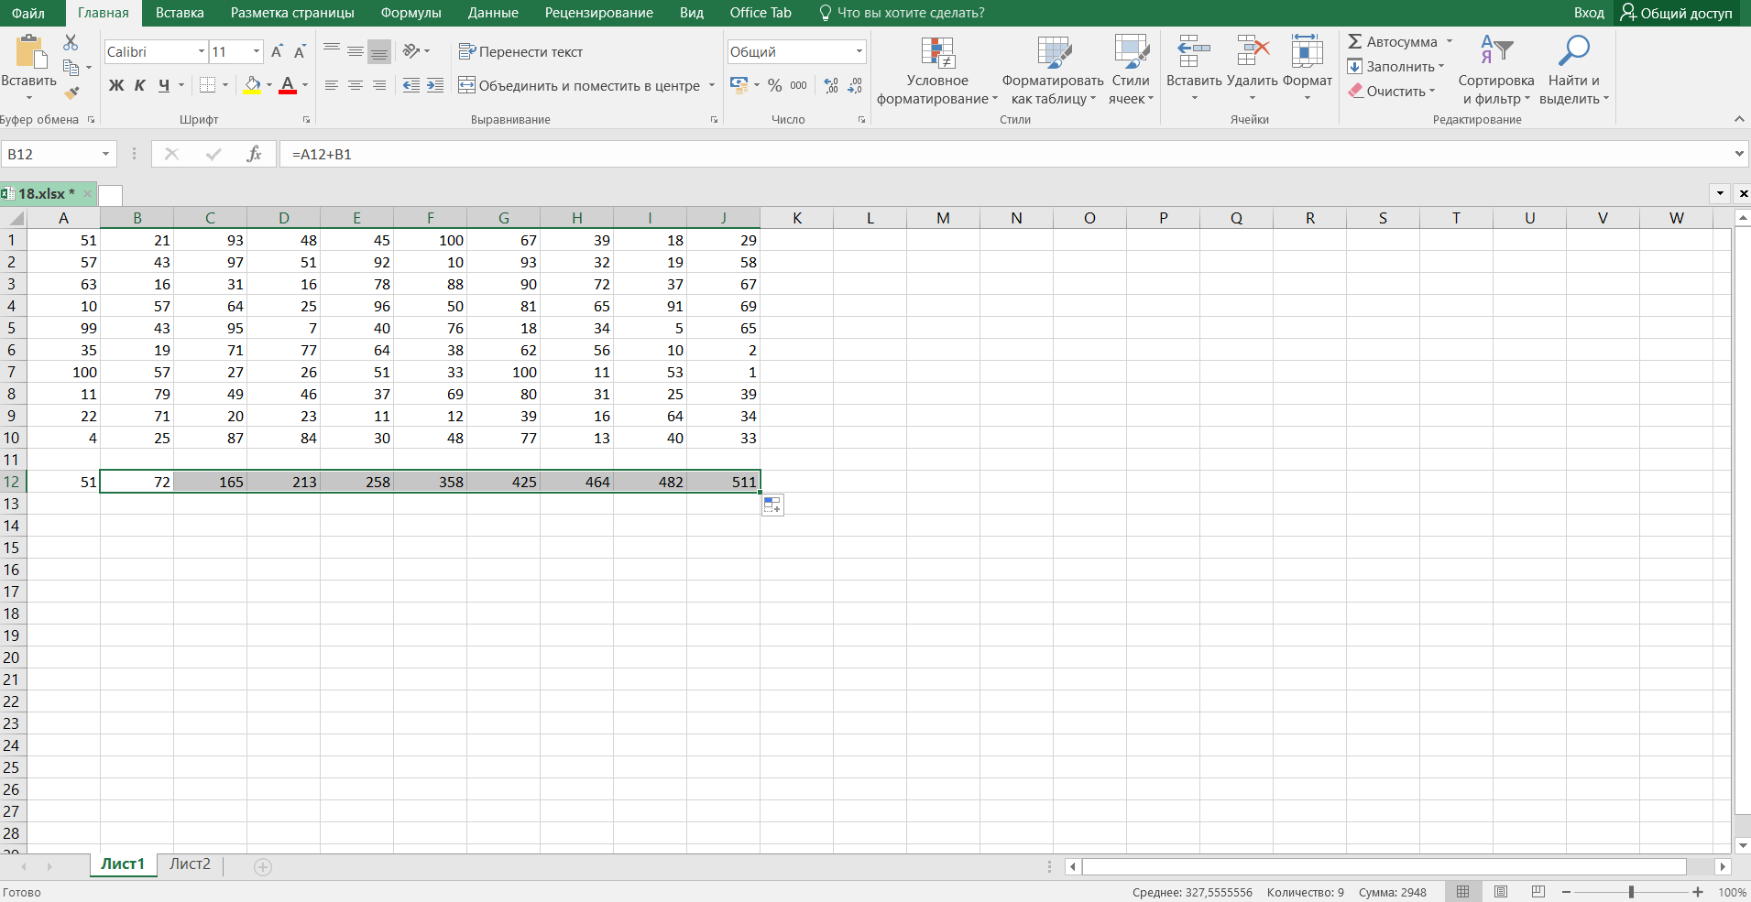Switch to the Лист2 sheet tab

coord(190,864)
